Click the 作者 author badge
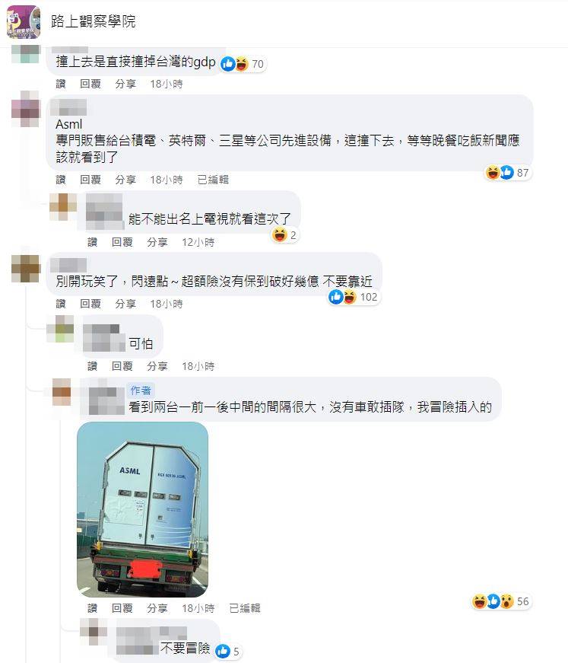 pyautogui.click(x=141, y=390)
